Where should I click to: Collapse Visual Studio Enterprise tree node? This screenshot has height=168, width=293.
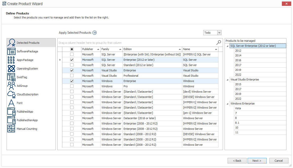(x=227, y=80)
